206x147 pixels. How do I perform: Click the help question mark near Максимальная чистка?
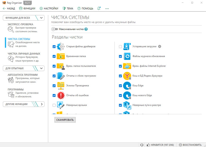tap(86, 29)
